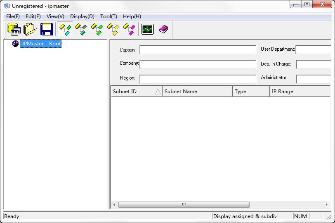Click the database icon in the toolbar
Viewport: 335px width, 223px height.
tap(14, 29)
